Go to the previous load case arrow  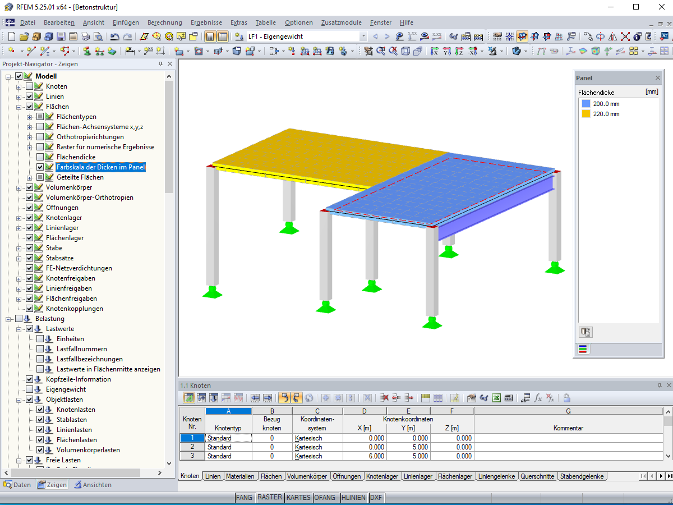pyautogui.click(x=375, y=36)
